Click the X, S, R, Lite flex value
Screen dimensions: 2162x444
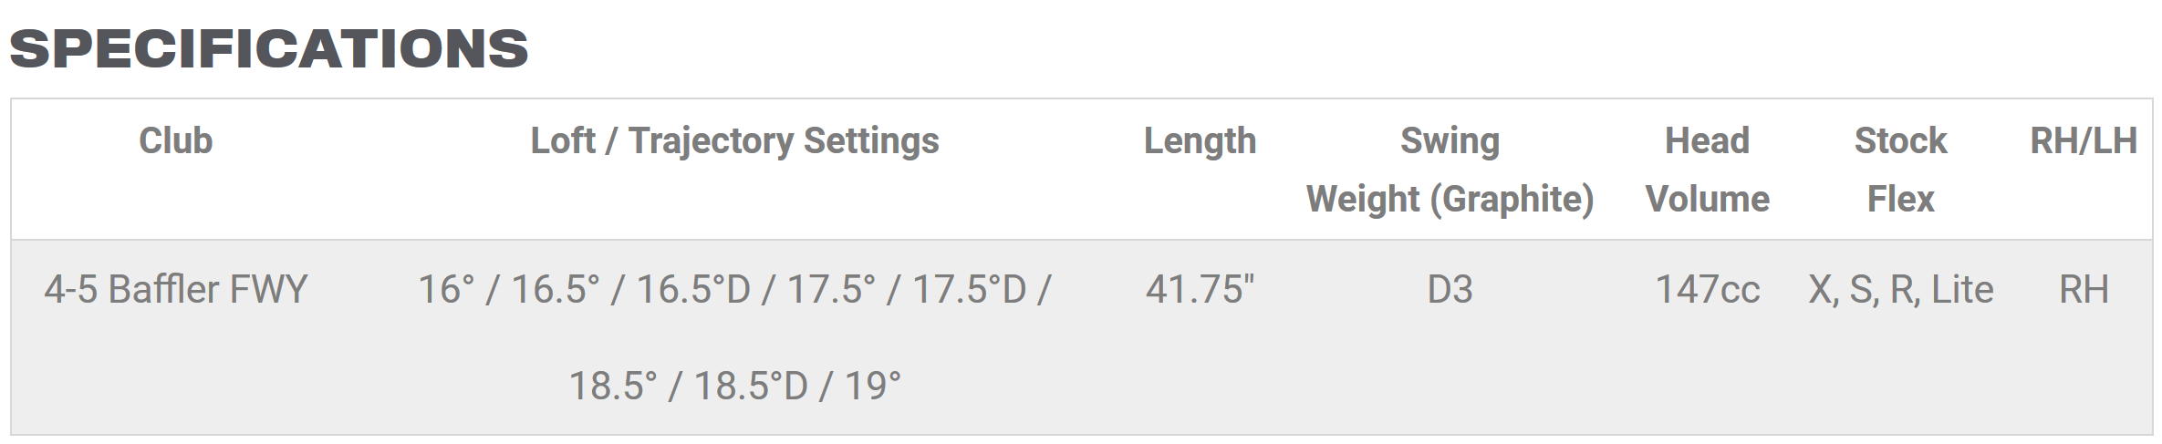1900,291
